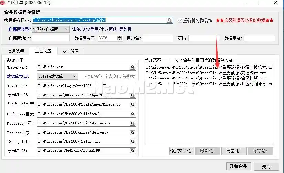Browse for the GuildBase directory
284x173 pixels.
point(133,114)
